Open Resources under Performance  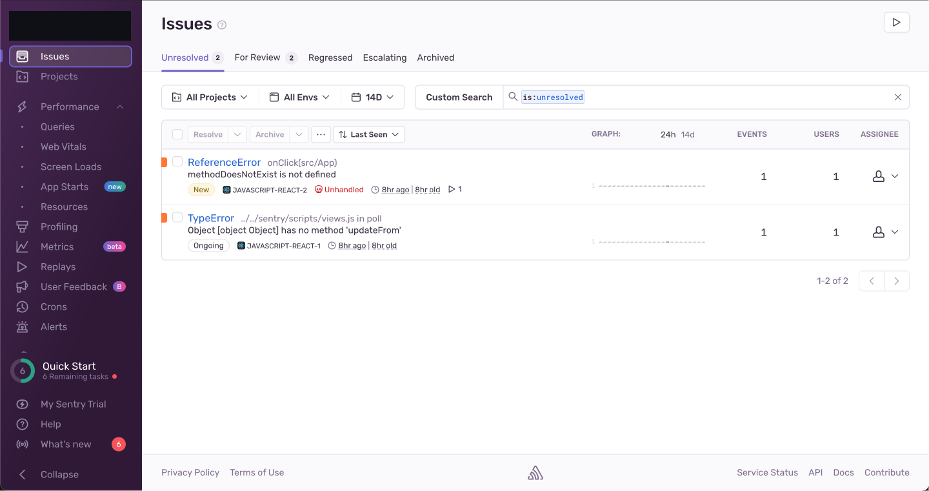pos(64,206)
